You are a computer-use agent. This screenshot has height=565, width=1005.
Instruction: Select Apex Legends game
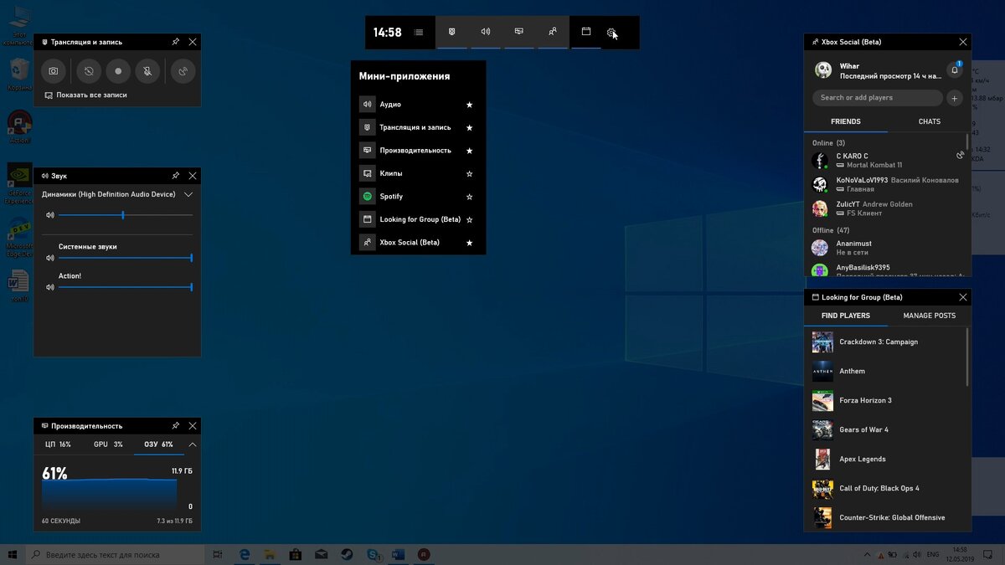click(884, 459)
